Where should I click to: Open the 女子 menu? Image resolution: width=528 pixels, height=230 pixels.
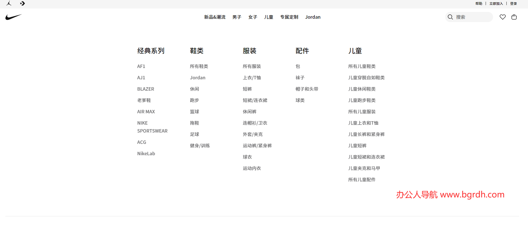point(253,17)
